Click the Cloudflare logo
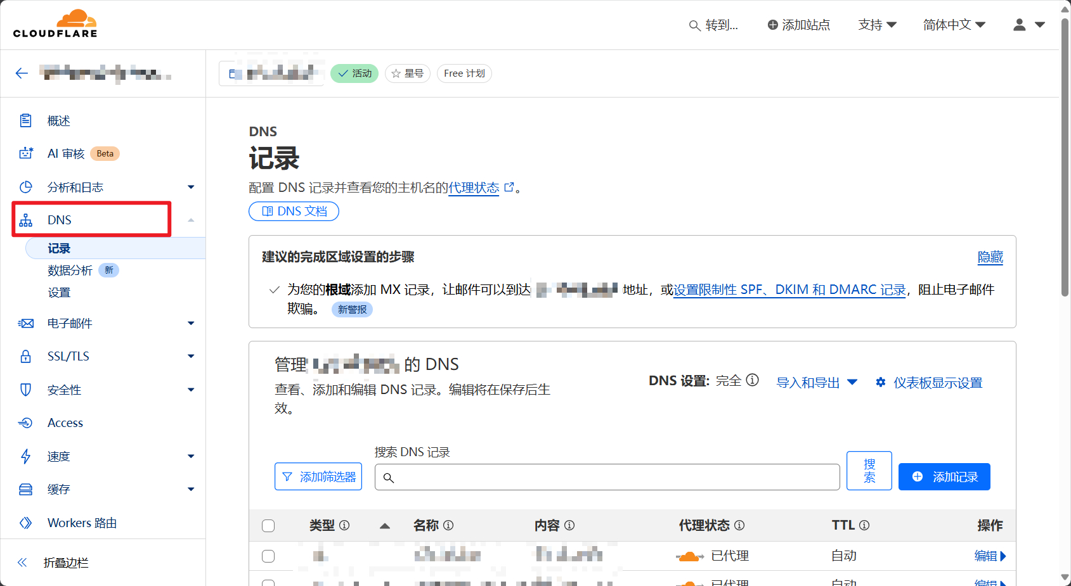The height and width of the screenshot is (586, 1071). pyautogui.click(x=55, y=23)
